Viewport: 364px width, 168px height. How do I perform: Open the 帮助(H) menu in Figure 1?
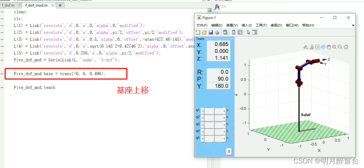pos(308,25)
